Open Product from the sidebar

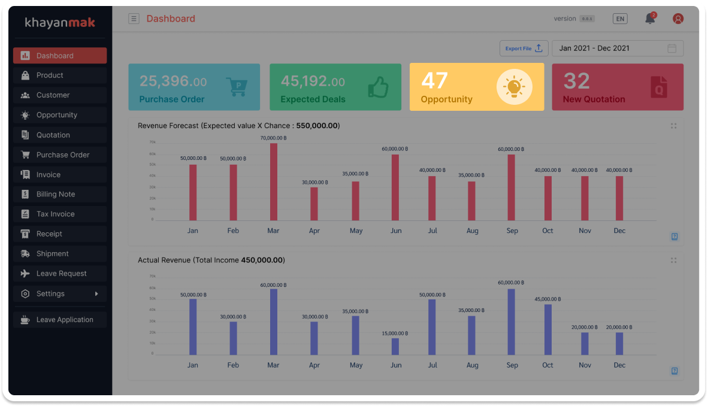(x=50, y=75)
